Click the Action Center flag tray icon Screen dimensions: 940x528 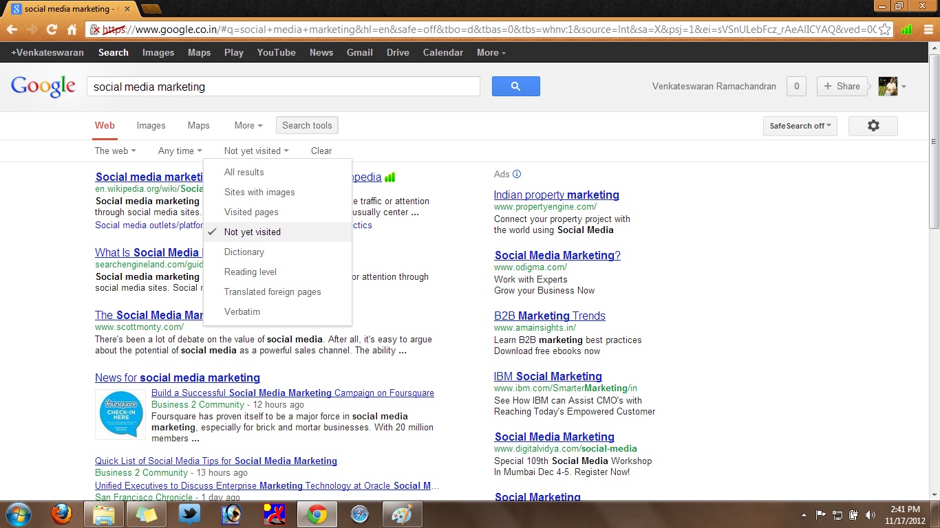pyautogui.click(x=821, y=514)
